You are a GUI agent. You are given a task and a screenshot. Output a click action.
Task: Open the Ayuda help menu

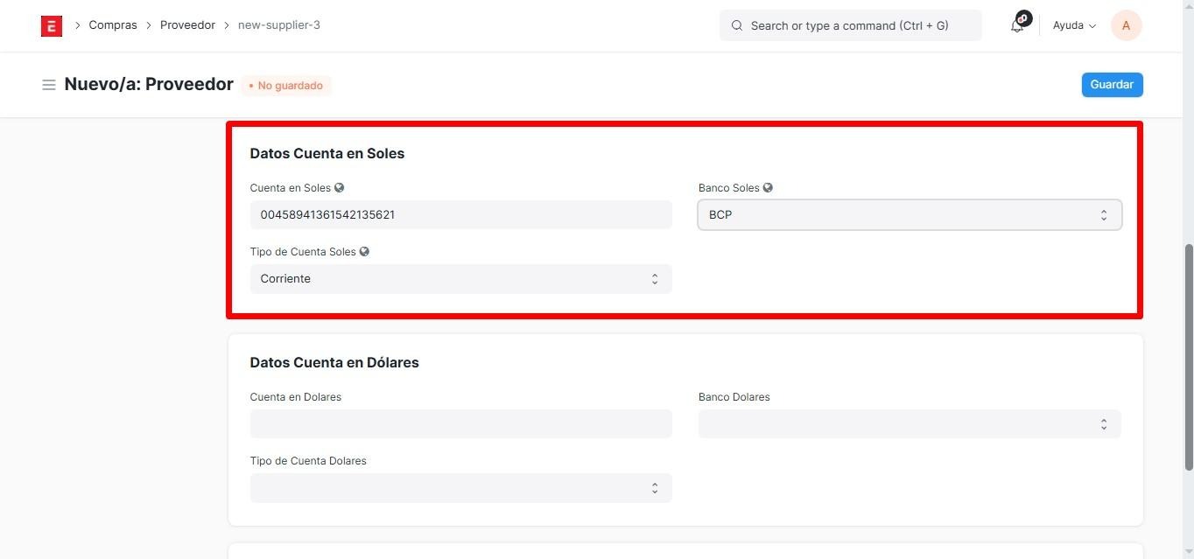(1074, 26)
